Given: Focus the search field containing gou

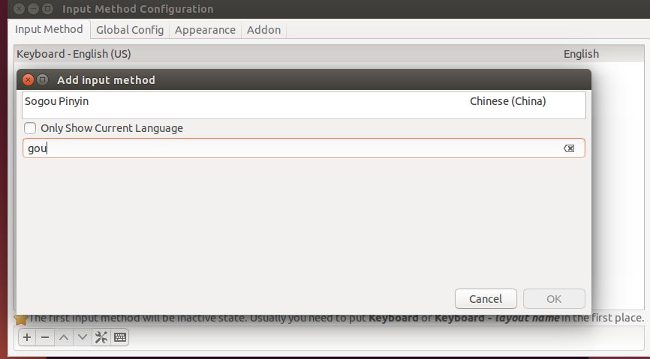Looking at the screenshot, I should click(304, 148).
